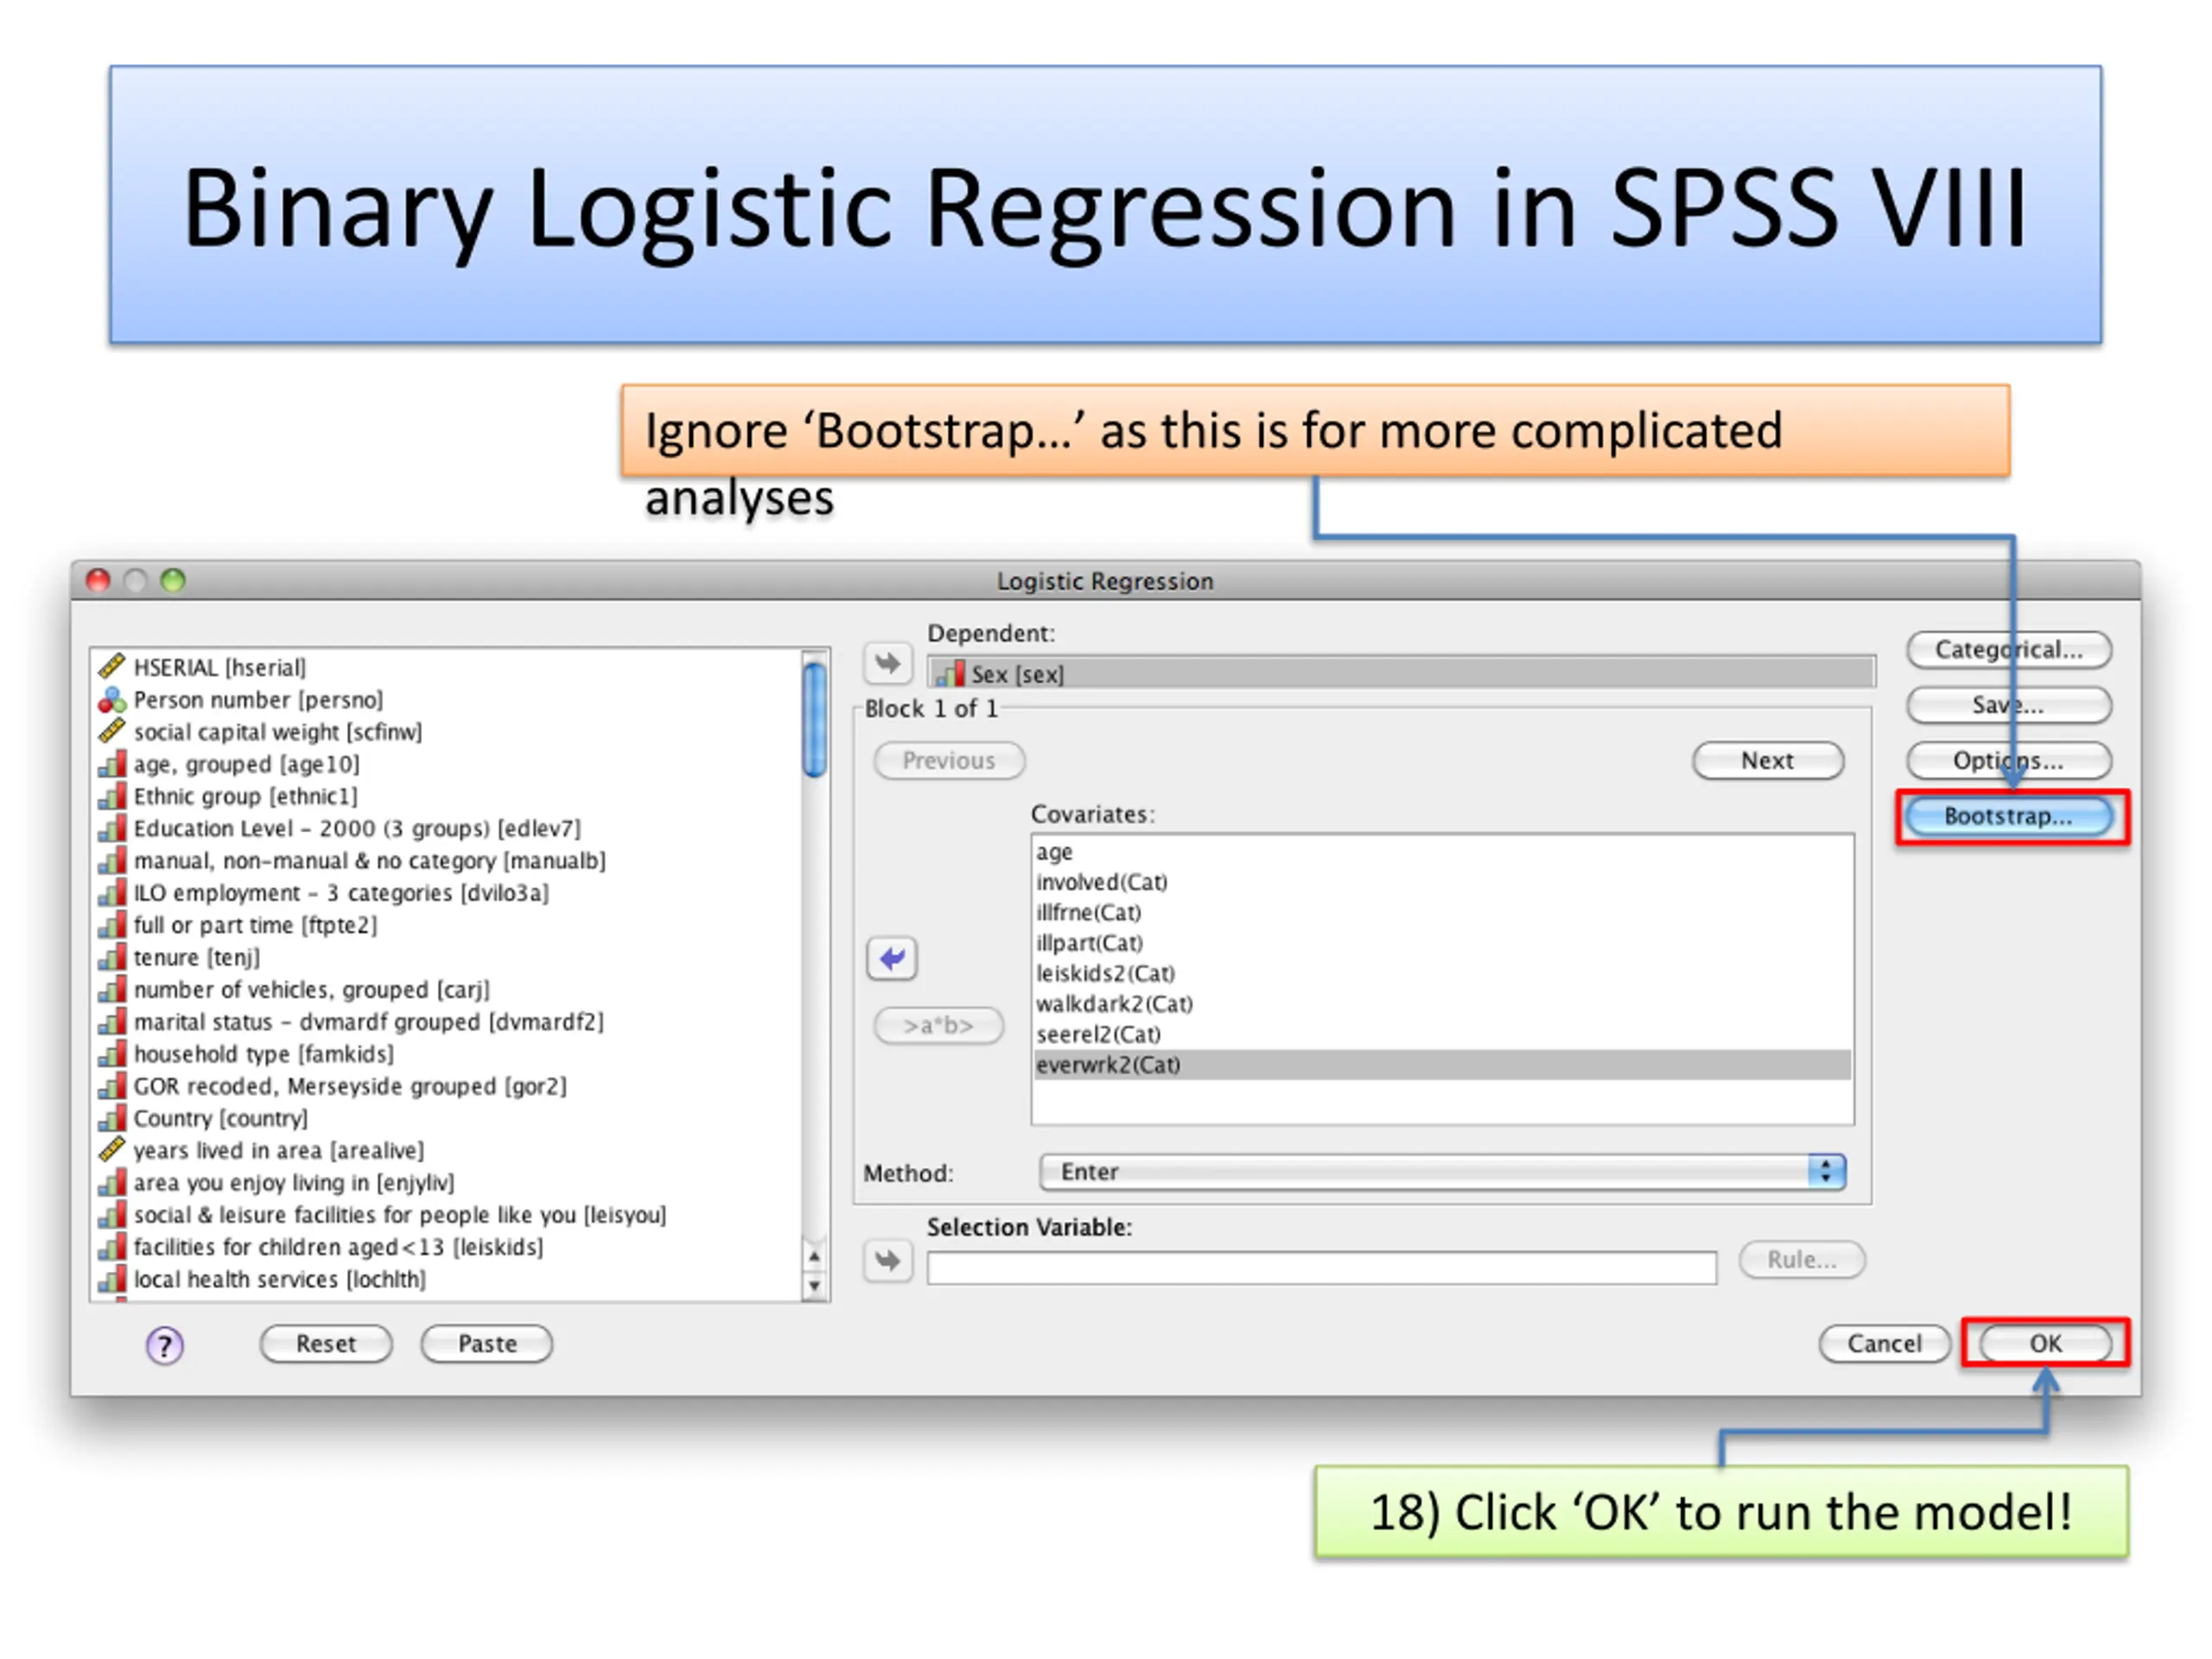
Task: Click the ordinal bar icon beside tenure
Action: [x=112, y=957]
